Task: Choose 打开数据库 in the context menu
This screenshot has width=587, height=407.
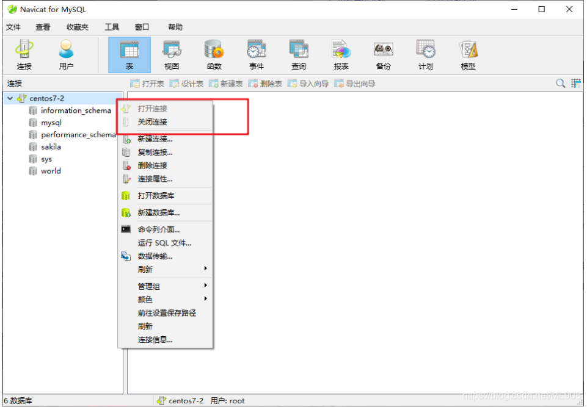Action: [166, 196]
